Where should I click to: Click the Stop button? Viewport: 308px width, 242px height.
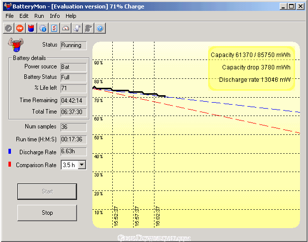click(47, 213)
